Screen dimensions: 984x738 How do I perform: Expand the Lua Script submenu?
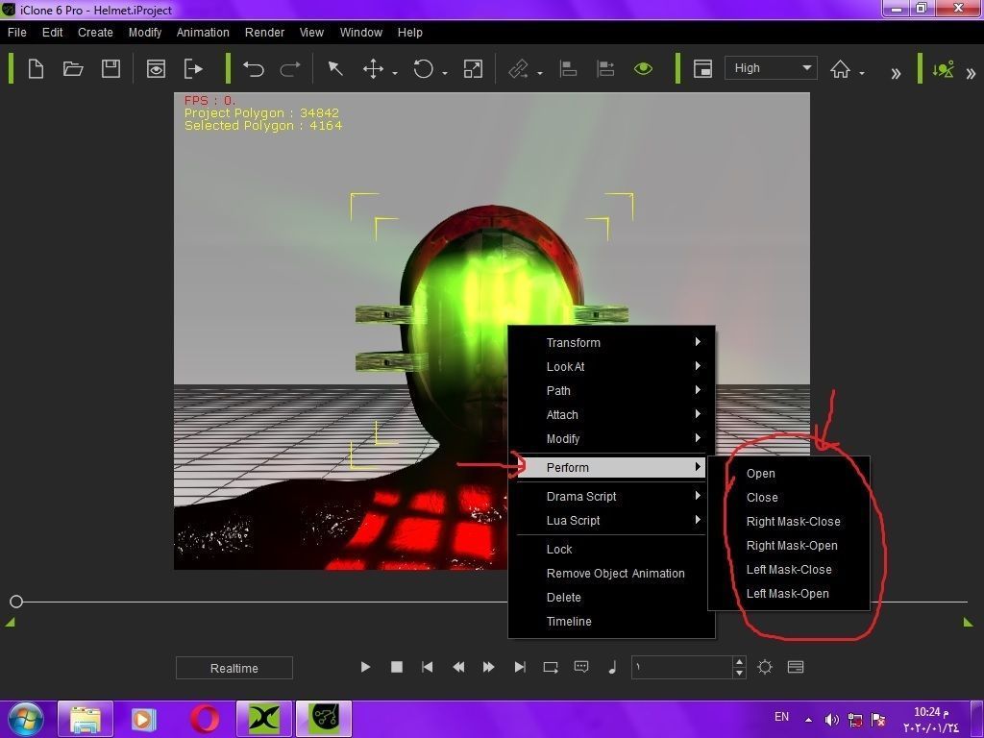611,520
